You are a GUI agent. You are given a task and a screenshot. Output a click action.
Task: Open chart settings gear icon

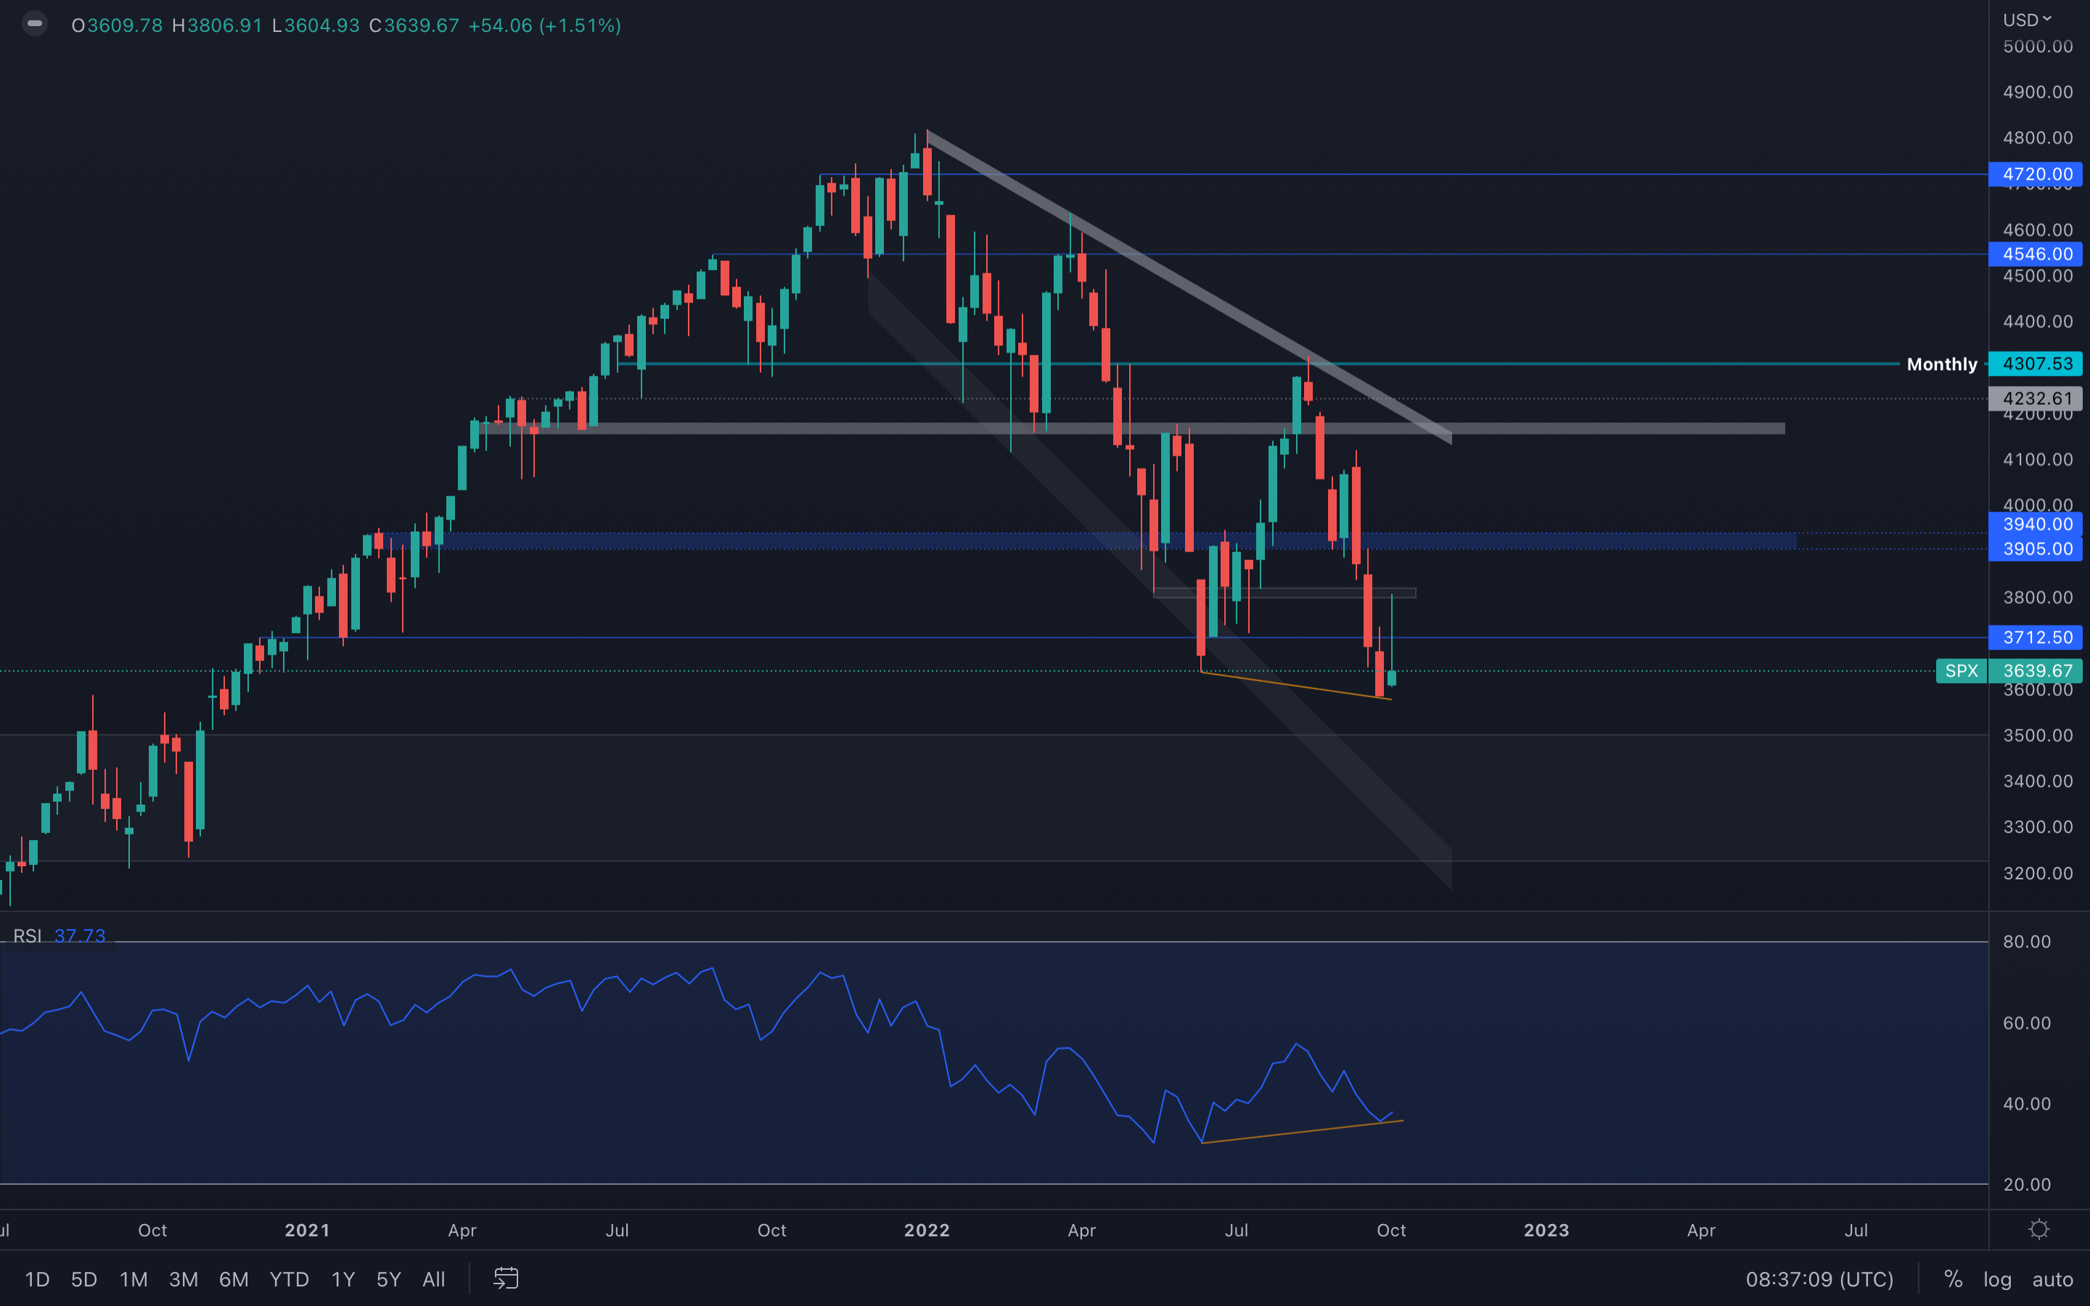[2039, 1229]
